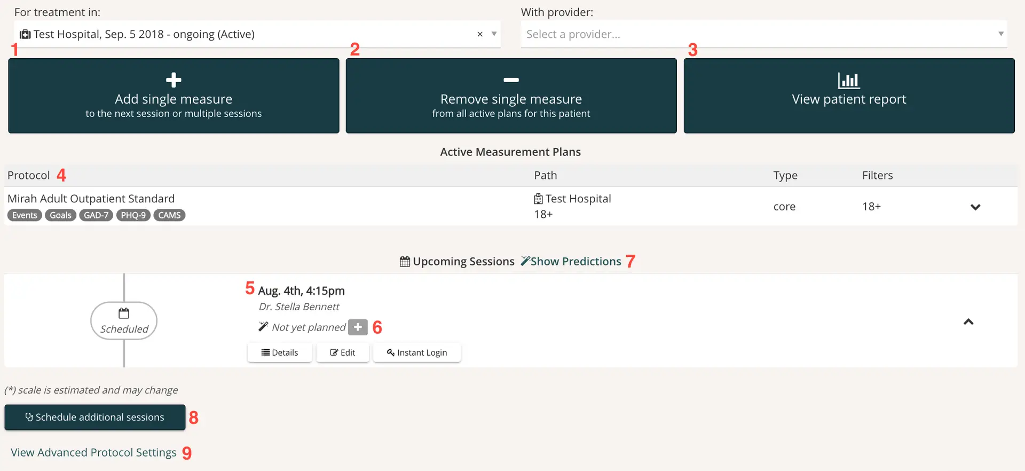
Task: Click Show Predictions link
Action: (571, 261)
